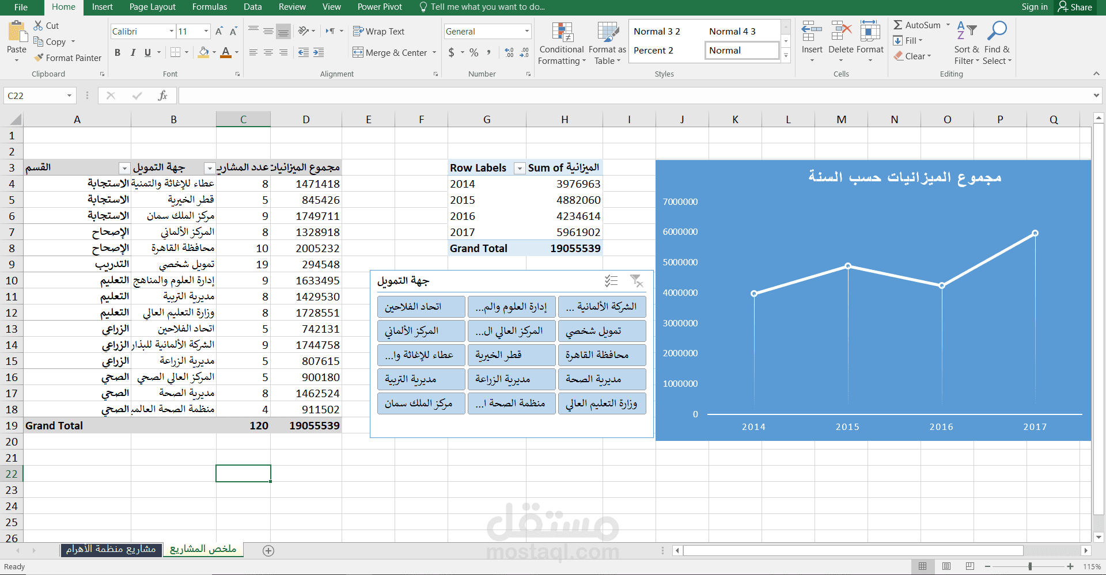
Task: Toggle the قطر الخيرية slicer item
Action: 512,355
